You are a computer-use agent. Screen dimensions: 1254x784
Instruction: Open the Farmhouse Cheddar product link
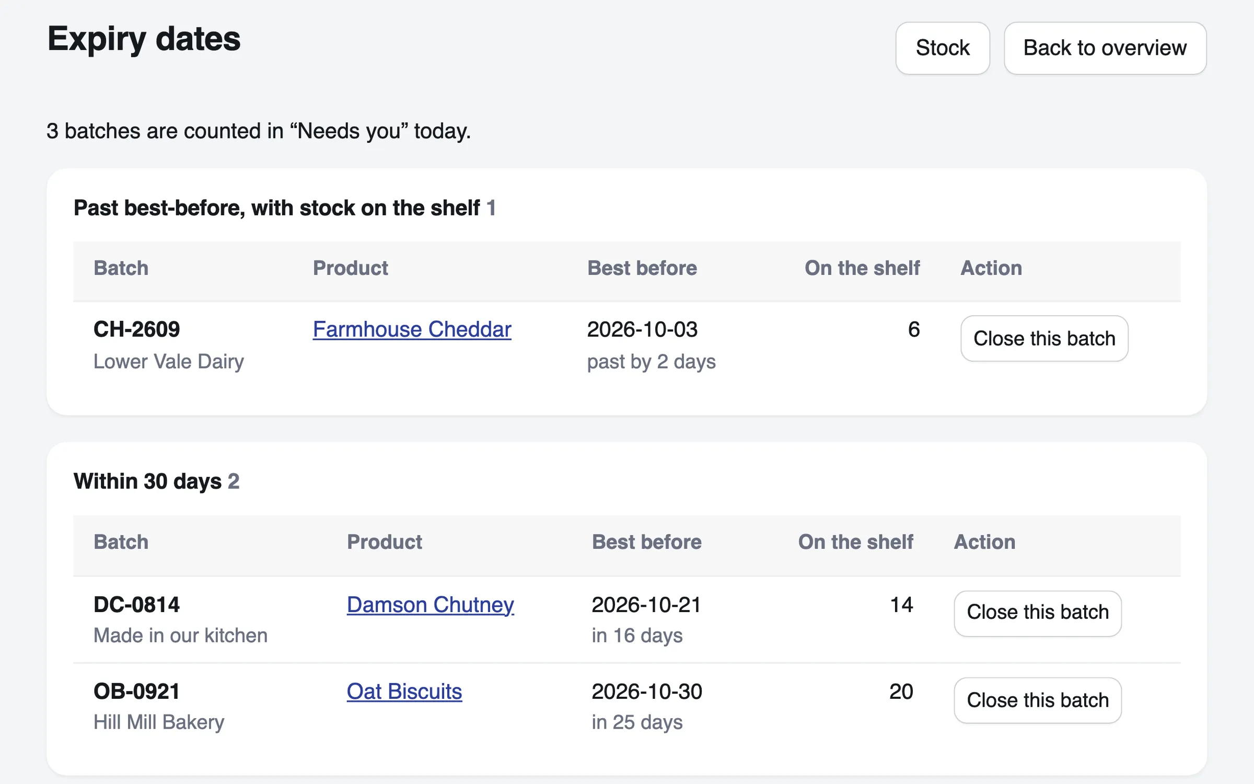pos(412,329)
